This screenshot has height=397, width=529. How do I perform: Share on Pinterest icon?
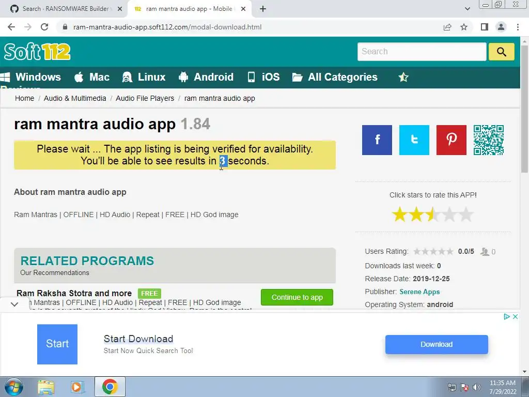coord(451,140)
